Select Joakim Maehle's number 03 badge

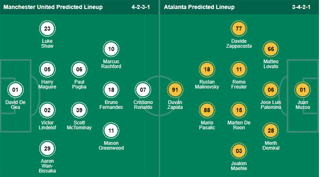click(239, 151)
